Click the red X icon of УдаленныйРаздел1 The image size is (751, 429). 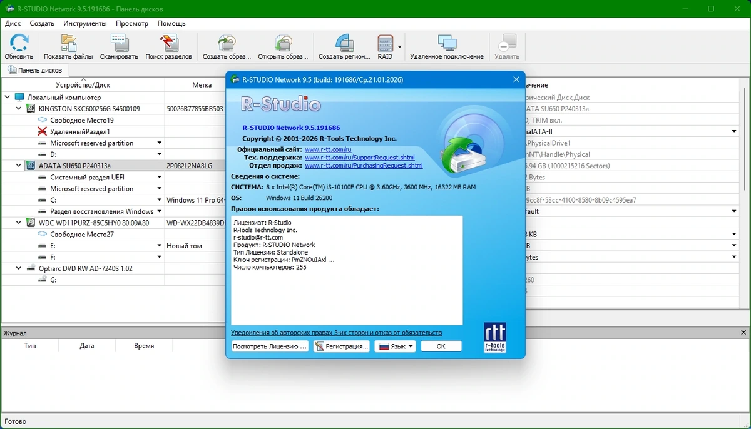43,131
